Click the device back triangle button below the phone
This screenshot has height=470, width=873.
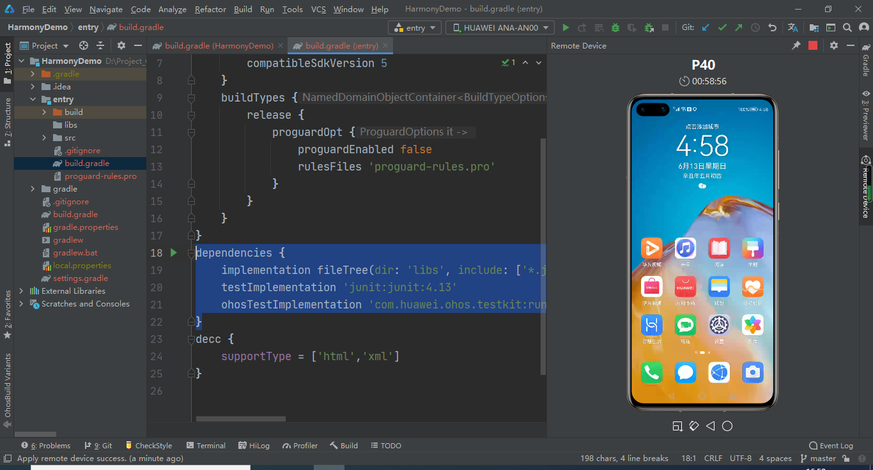[x=711, y=426]
